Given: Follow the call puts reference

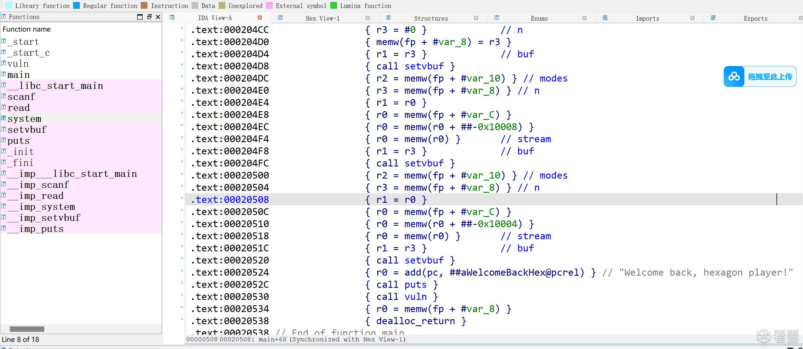Looking at the screenshot, I should pyautogui.click(x=415, y=284).
